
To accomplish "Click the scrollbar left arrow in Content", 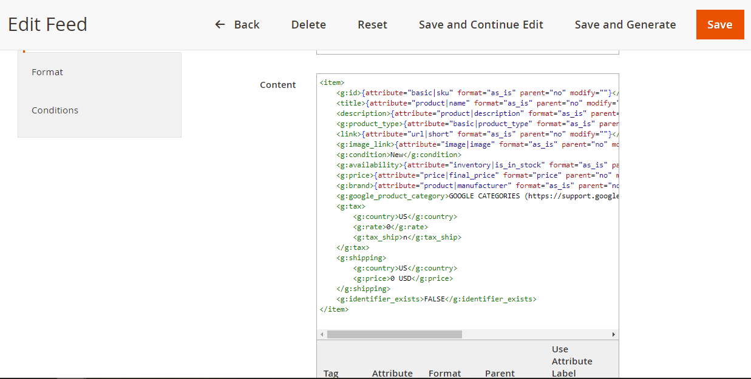I will coord(322,334).
